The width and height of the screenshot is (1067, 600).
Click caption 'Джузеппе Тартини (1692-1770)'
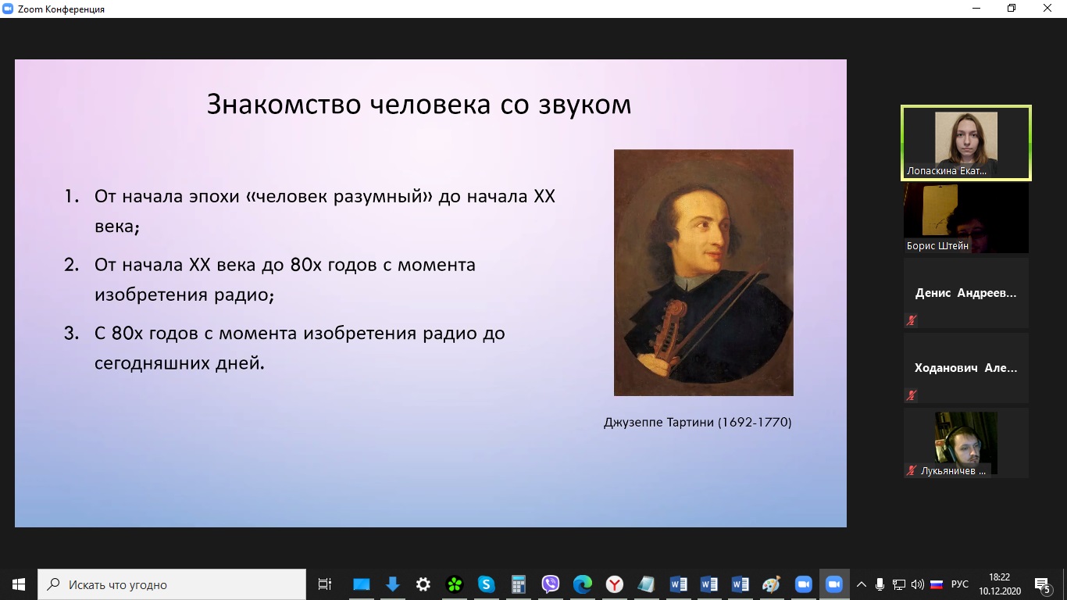click(x=698, y=423)
